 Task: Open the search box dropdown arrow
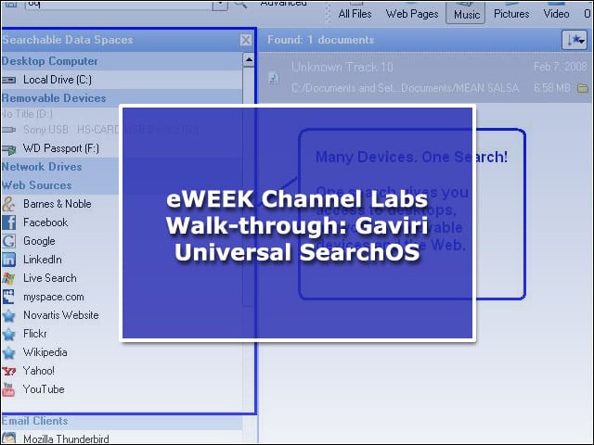[220, 5]
